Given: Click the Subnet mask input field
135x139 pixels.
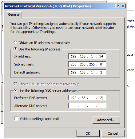Looking at the screenshot, I should (87, 64).
